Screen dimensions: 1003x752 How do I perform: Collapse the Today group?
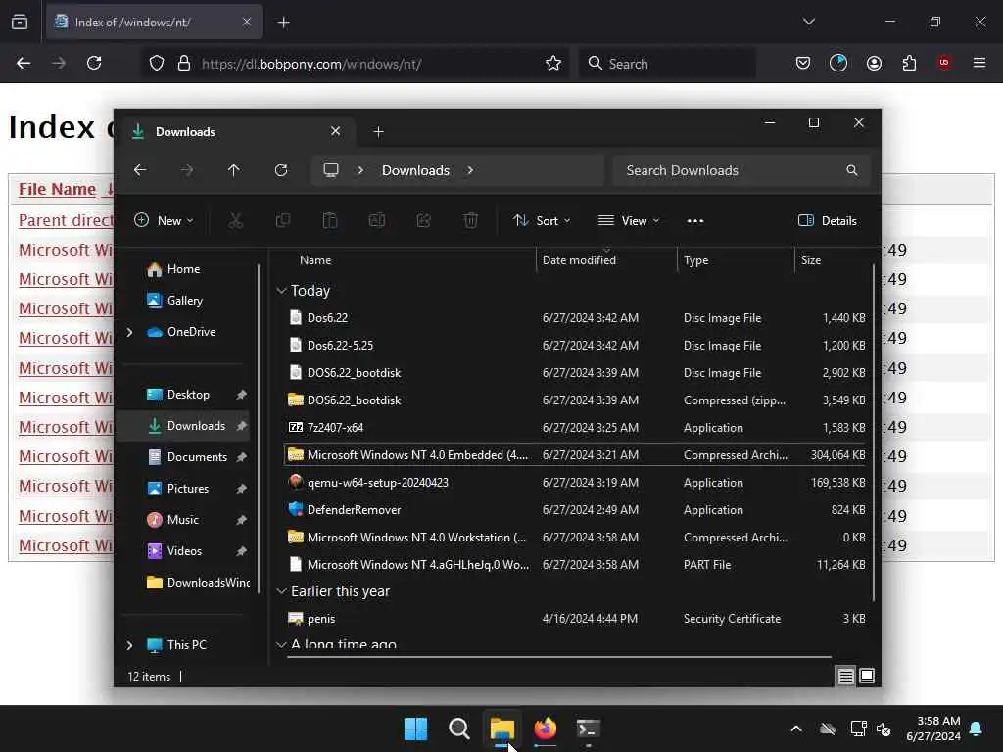281,290
